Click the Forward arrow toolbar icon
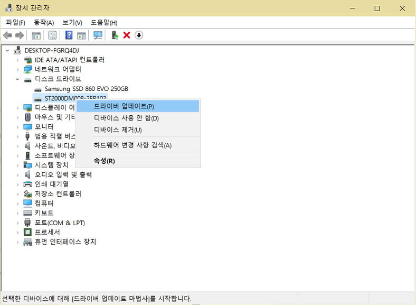Viewport: 416px width, 305px height. pyautogui.click(x=20, y=35)
